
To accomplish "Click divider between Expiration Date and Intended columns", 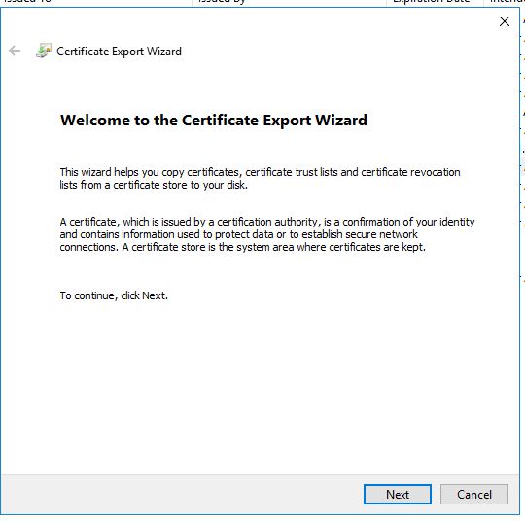I will 483,2.
